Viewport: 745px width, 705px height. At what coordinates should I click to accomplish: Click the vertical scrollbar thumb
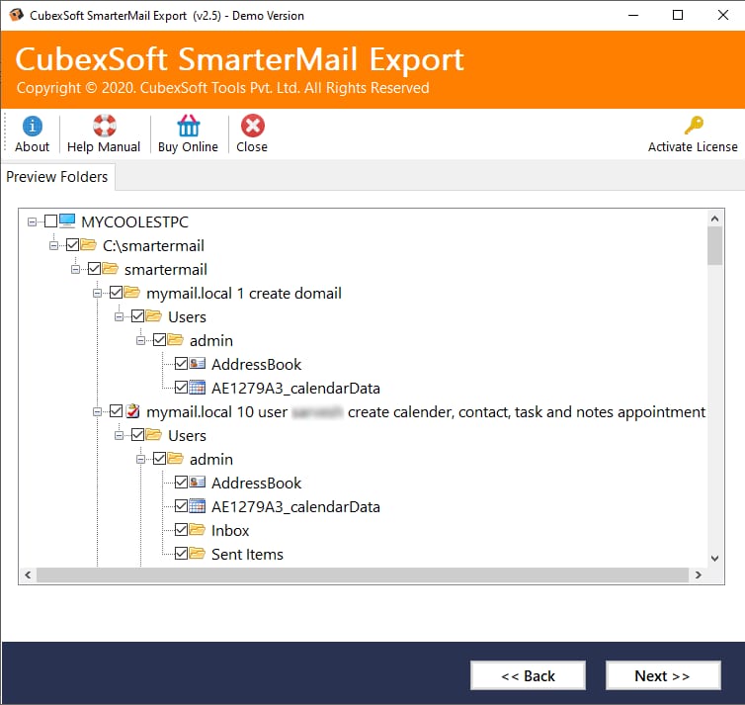714,246
